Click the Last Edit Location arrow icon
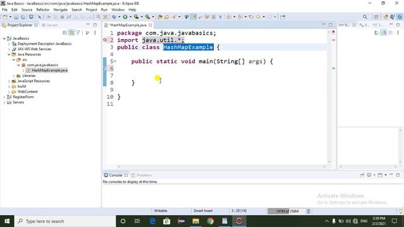The image size is (404, 227). pos(251,17)
